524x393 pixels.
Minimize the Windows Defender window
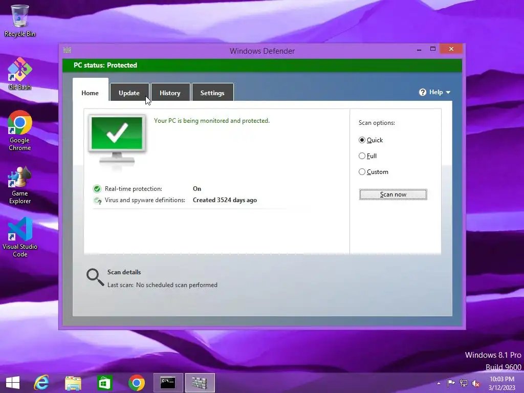(x=419, y=50)
